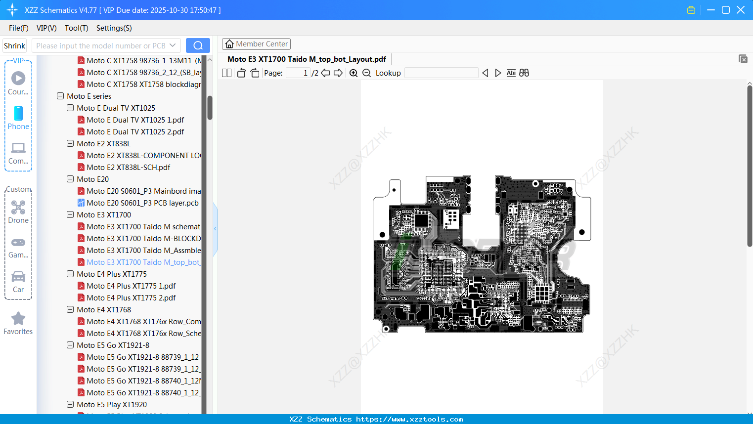Click the Member Center button
Viewport: 753px width, 424px height.
click(x=256, y=43)
